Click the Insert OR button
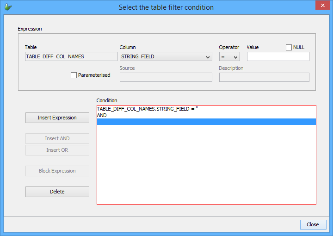Screen dimensions: 333x236 click(57, 150)
